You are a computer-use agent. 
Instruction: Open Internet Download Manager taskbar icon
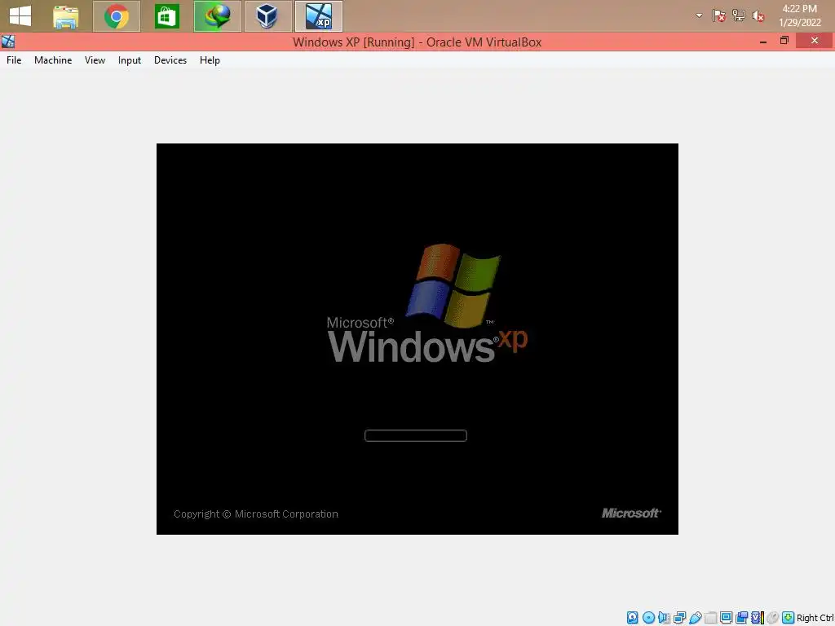(217, 16)
